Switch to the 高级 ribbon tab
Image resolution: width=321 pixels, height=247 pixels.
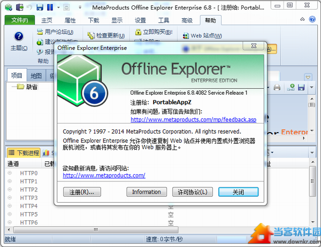187,20
